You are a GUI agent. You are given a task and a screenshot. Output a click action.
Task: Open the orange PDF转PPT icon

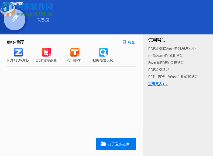point(75,52)
